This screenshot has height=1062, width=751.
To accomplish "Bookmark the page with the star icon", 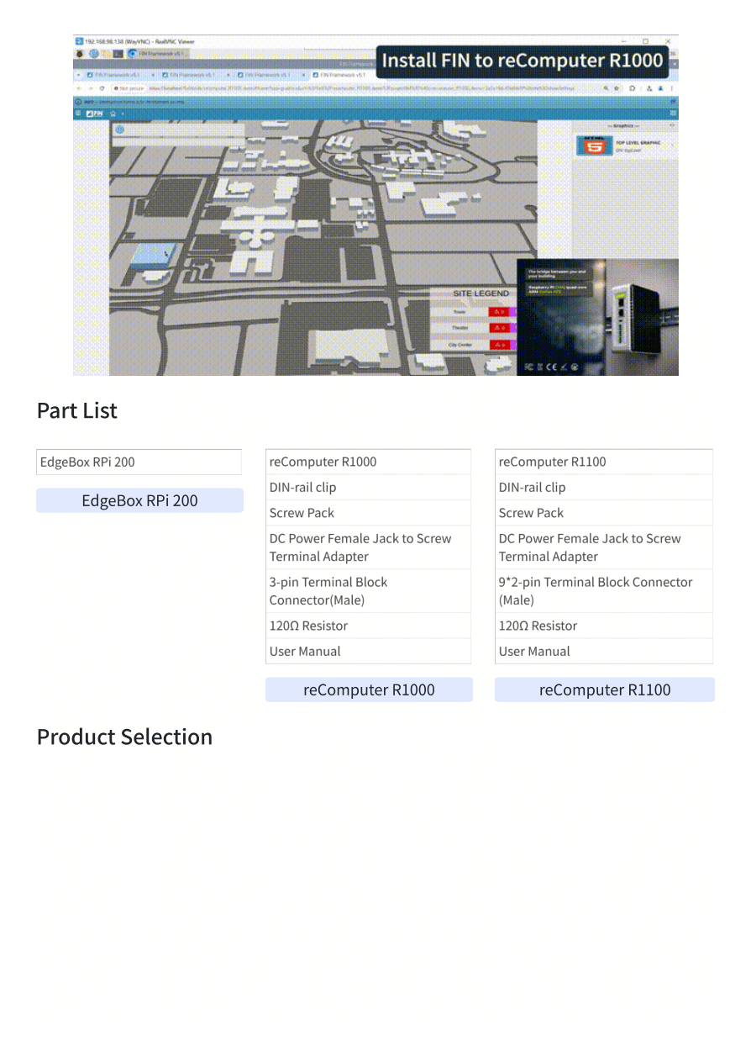I will click(617, 87).
